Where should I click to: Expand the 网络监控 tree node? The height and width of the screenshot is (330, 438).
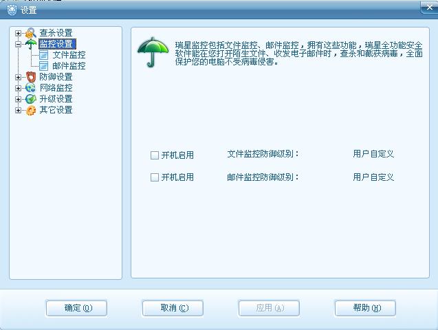point(18,88)
